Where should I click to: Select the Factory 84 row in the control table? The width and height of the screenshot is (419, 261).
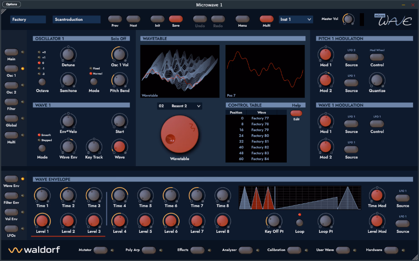click(256, 159)
